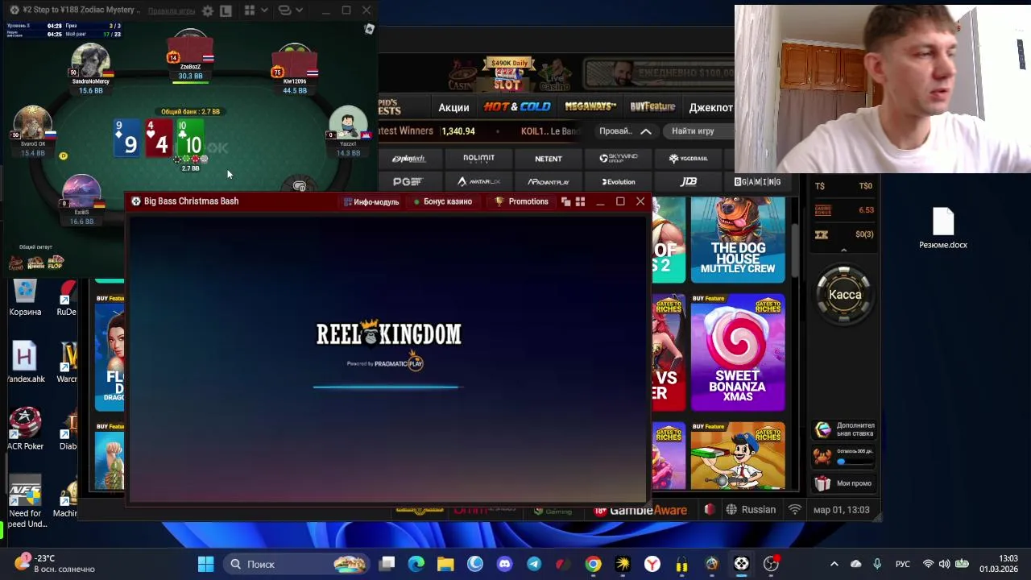The width and height of the screenshot is (1031, 580).
Task: Click the card icon at poker table corner
Action: pyautogui.click(x=369, y=29)
